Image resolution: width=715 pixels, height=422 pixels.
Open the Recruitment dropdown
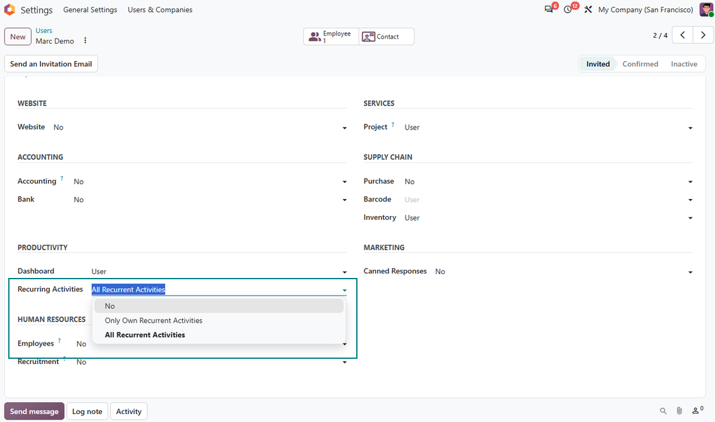211,362
